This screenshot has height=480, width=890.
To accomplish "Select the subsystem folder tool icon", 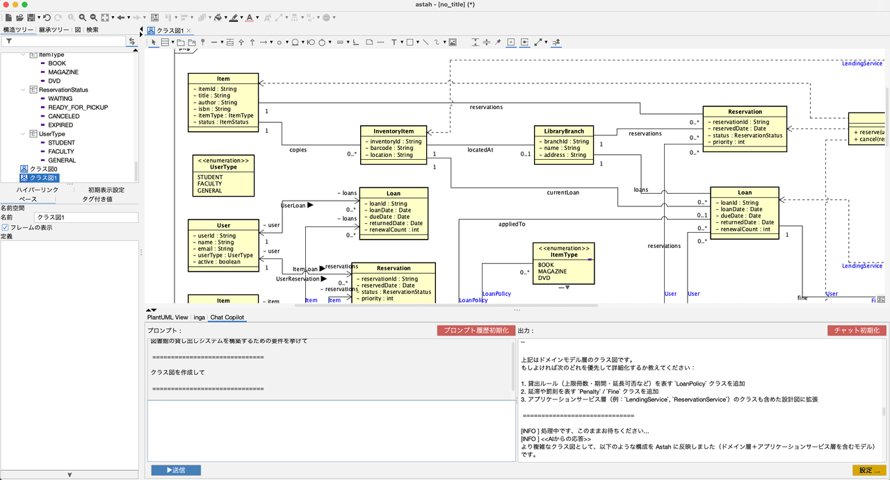I will (x=192, y=42).
